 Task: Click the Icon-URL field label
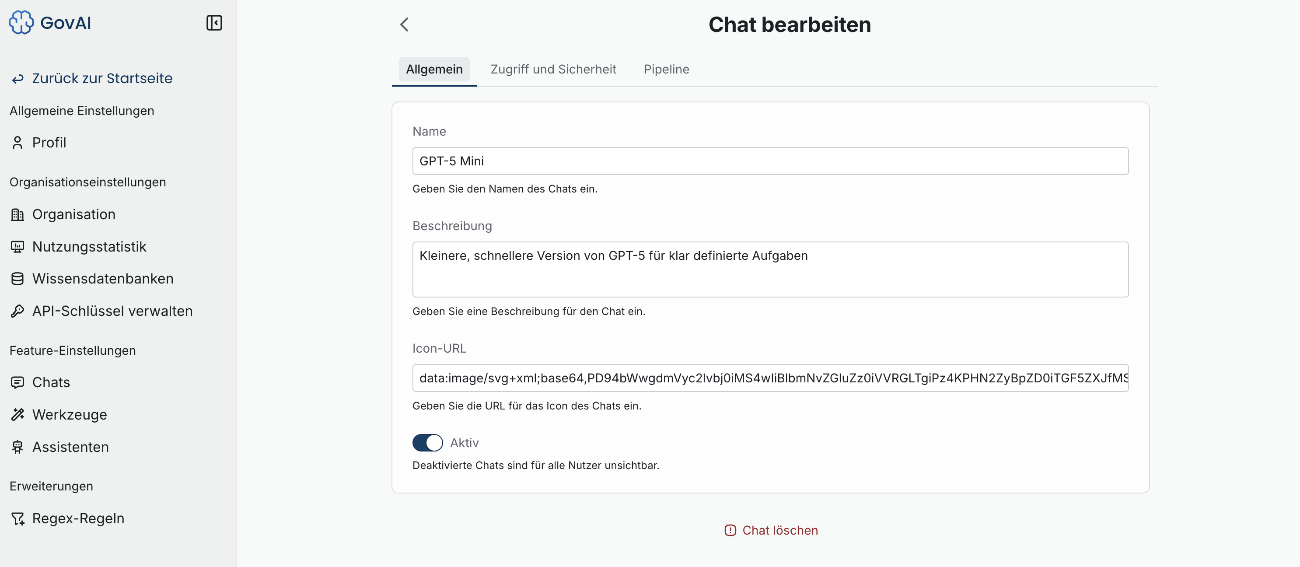click(x=439, y=348)
